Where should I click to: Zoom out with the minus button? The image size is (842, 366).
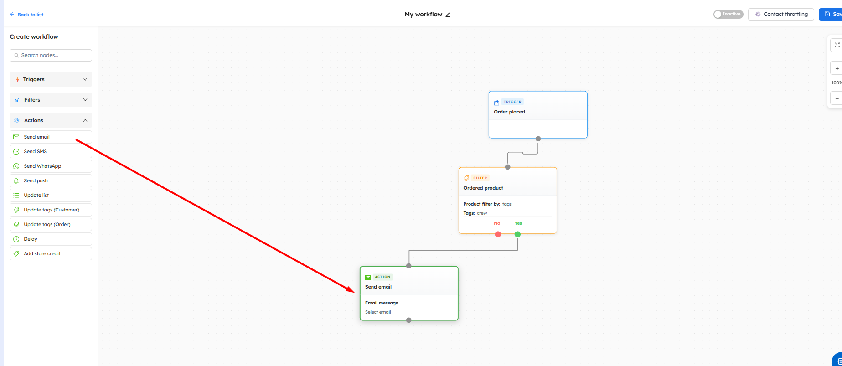click(x=837, y=98)
